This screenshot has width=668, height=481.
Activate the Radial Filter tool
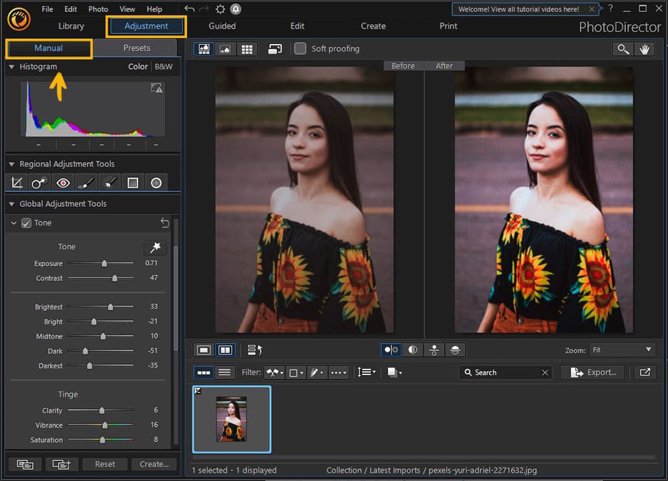click(156, 182)
